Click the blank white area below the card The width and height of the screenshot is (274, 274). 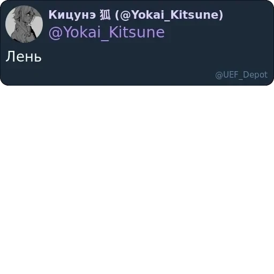pos(137,178)
